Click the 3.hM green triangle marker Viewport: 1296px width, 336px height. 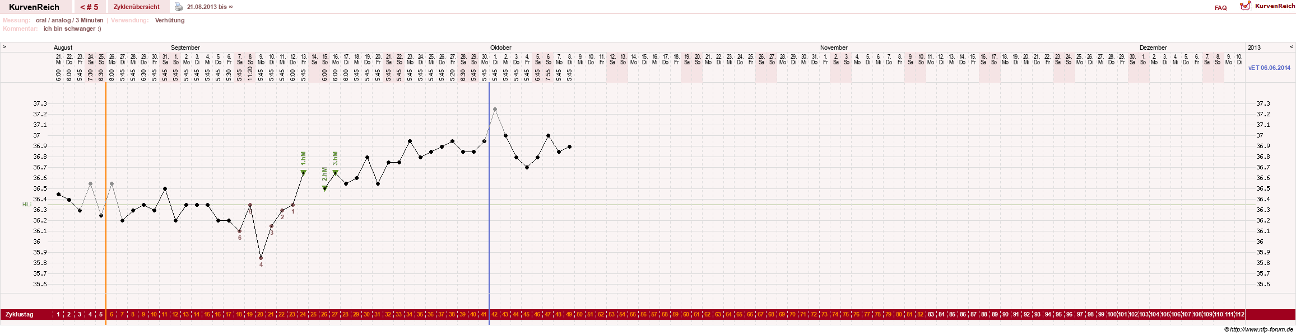[x=335, y=172]
